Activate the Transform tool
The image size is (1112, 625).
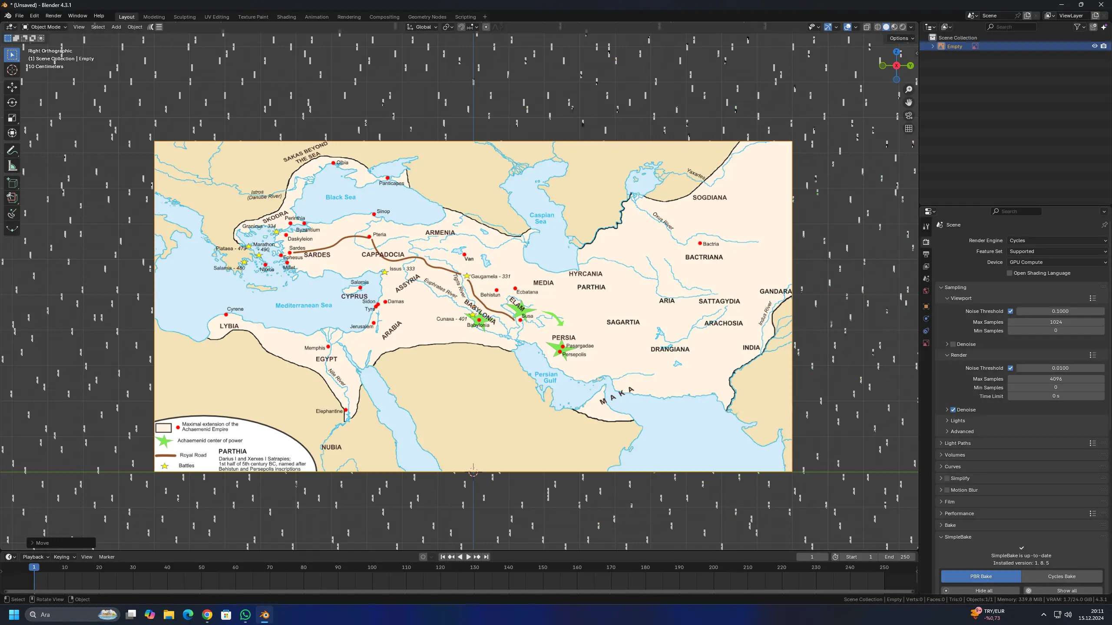click(12, 133)
